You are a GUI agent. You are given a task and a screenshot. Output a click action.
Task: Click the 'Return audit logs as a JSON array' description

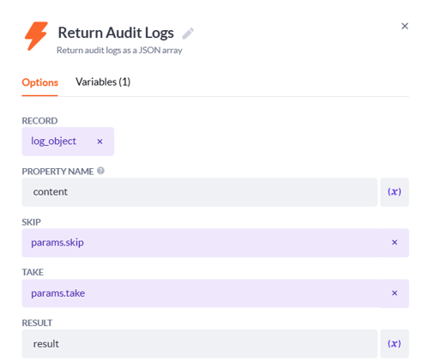pos(119,51)
